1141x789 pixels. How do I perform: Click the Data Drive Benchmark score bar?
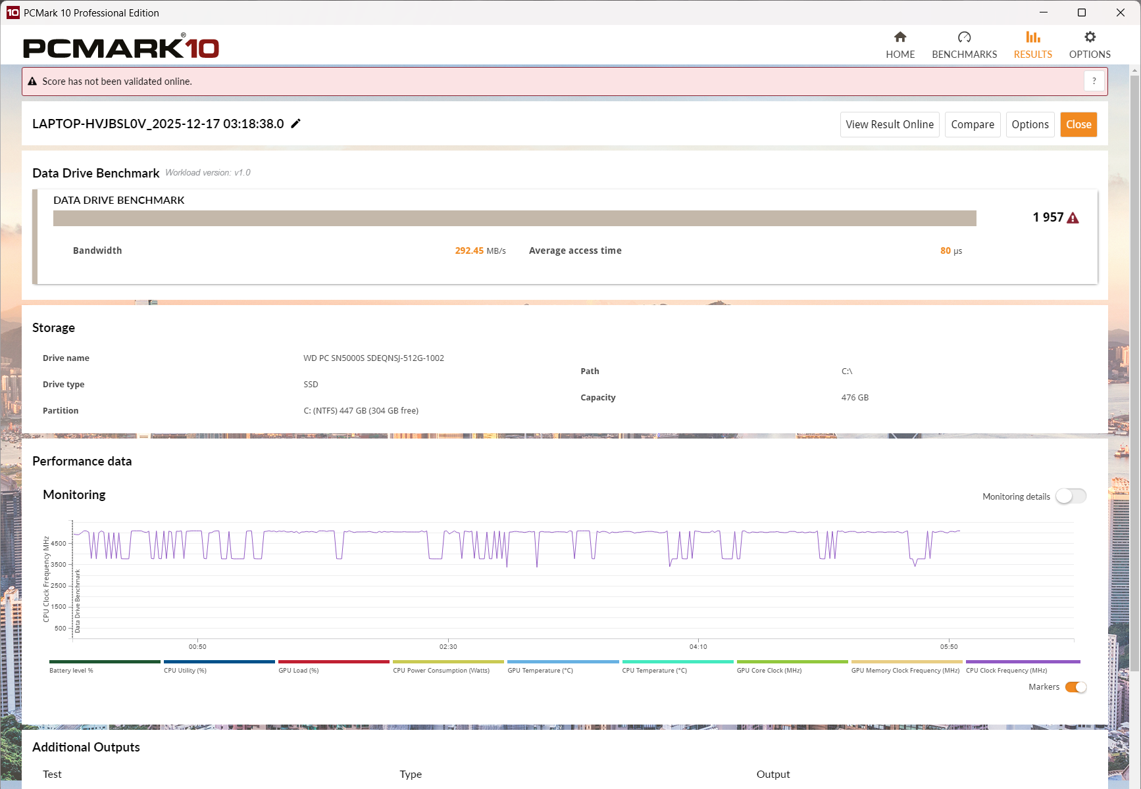pos(515,218)
